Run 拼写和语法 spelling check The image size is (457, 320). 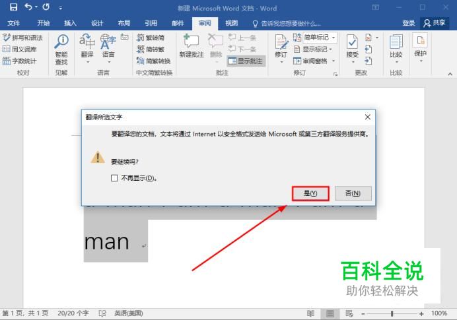tap(22, 38)
